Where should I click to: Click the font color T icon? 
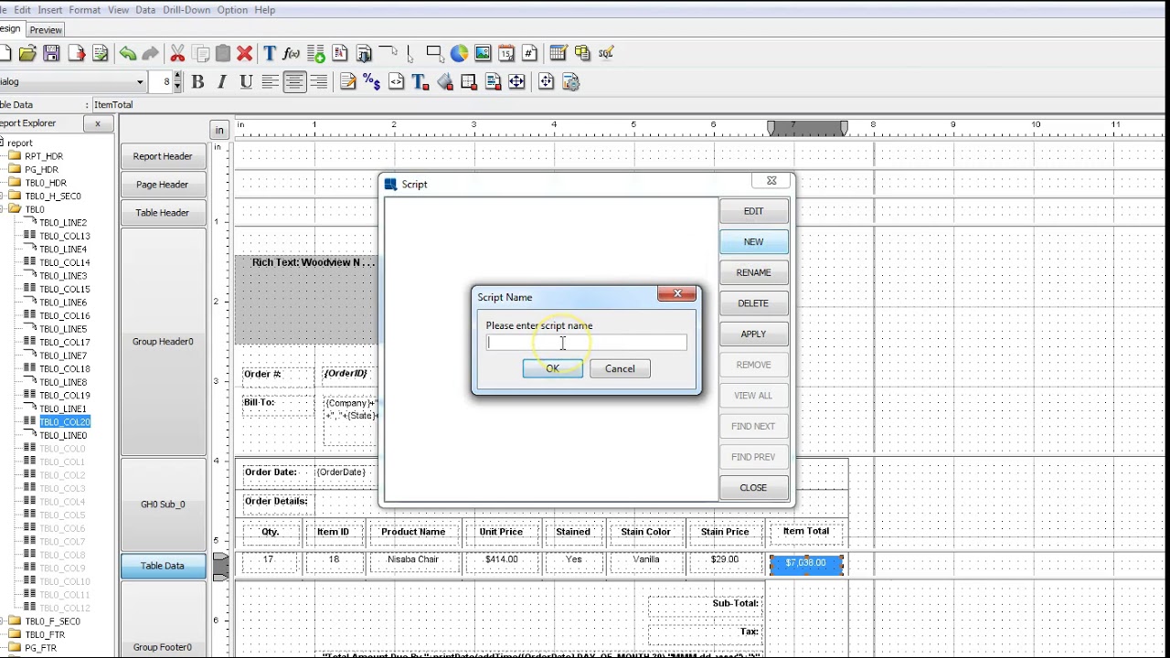coord(420,82)
